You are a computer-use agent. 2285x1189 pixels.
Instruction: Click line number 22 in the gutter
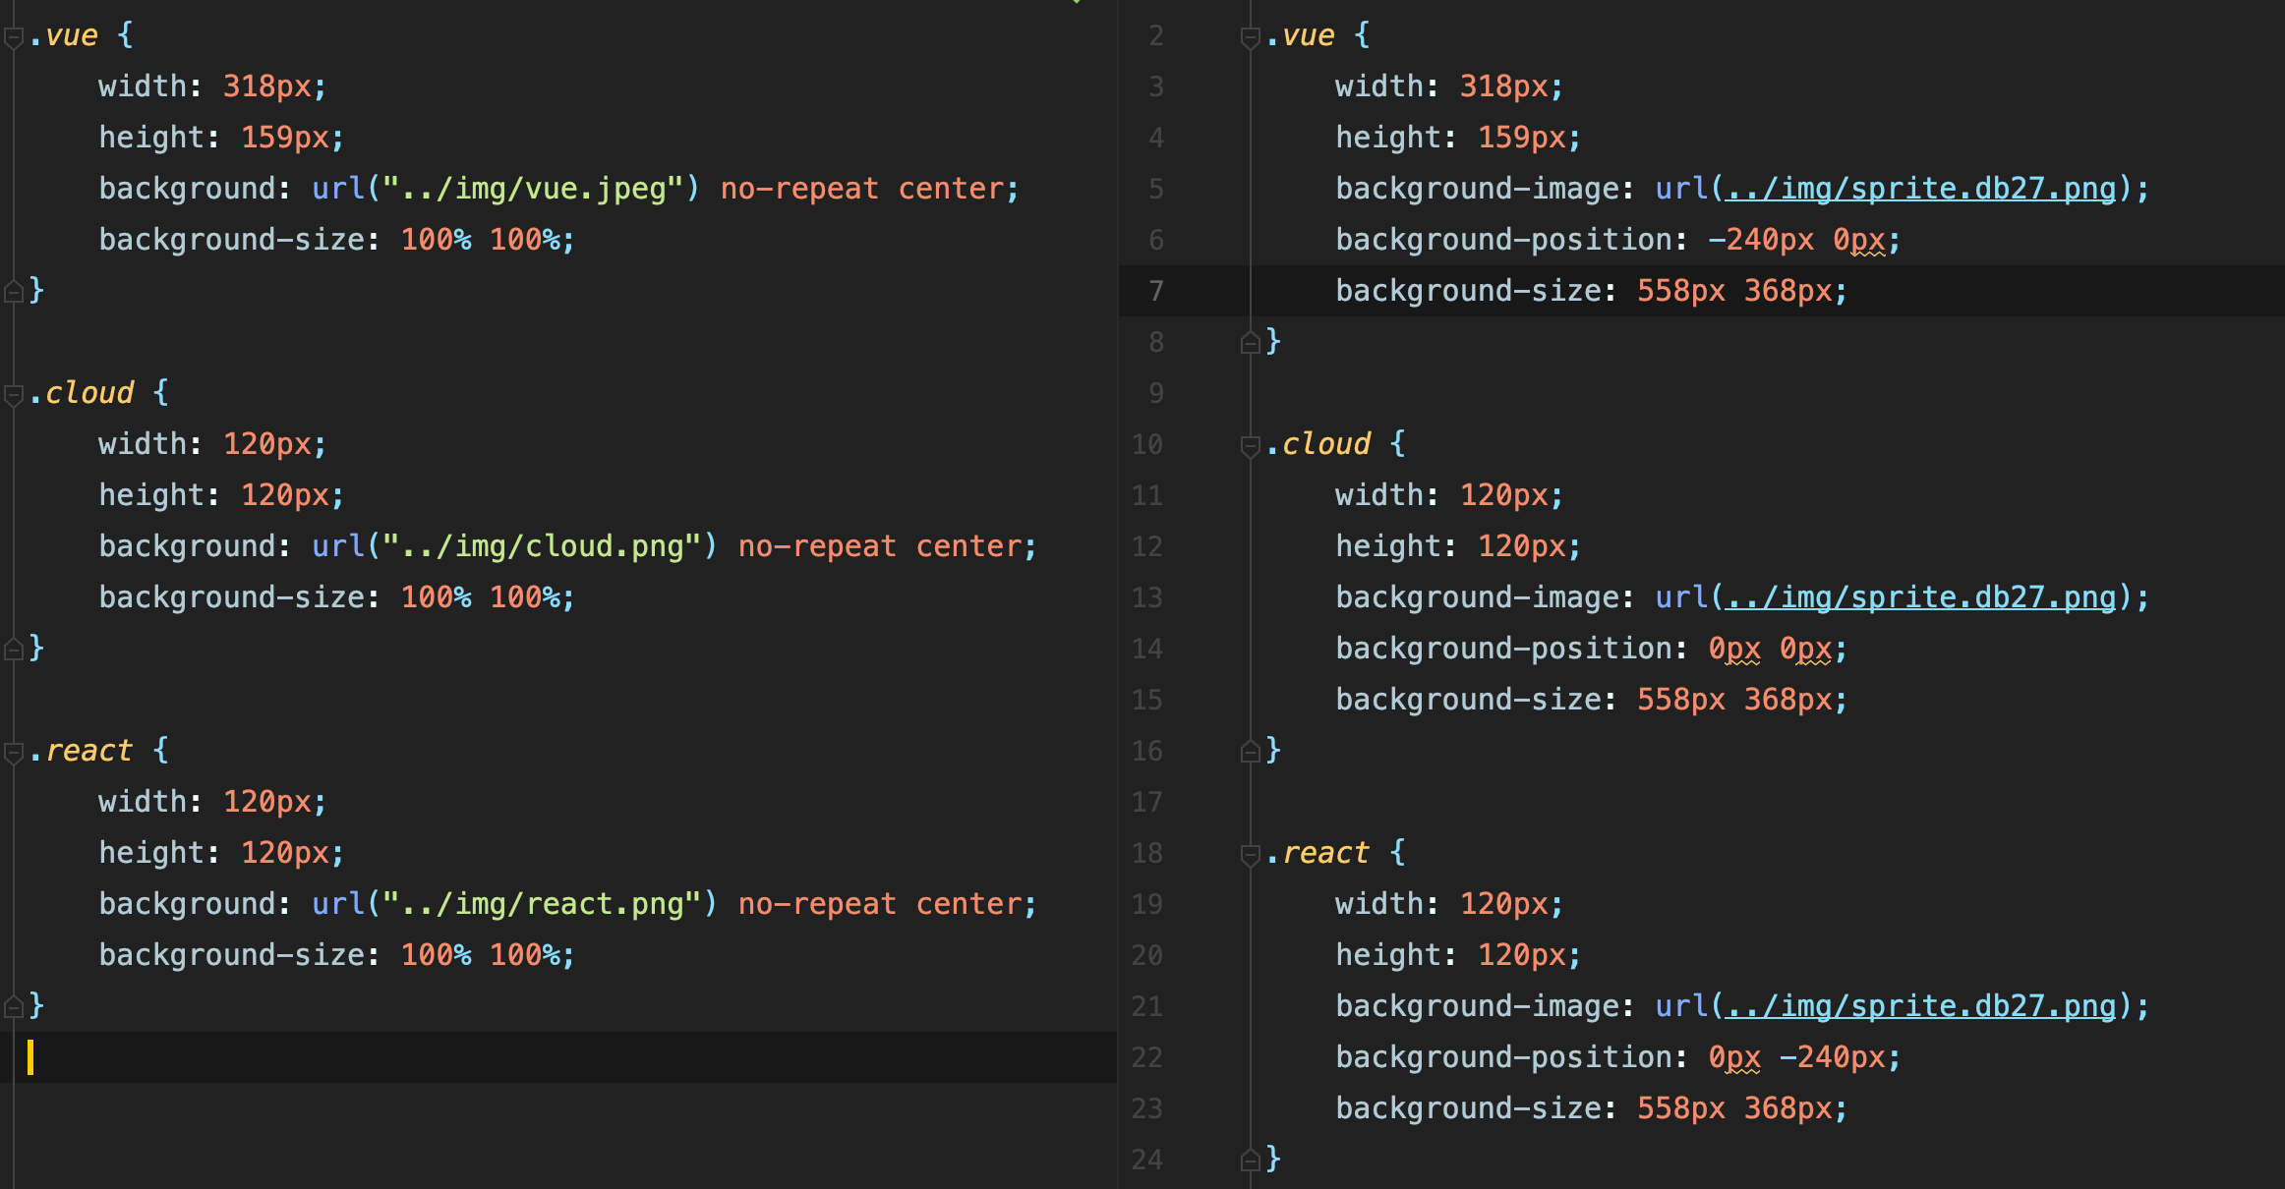pyautogui.click(x=1146, y=1057)
